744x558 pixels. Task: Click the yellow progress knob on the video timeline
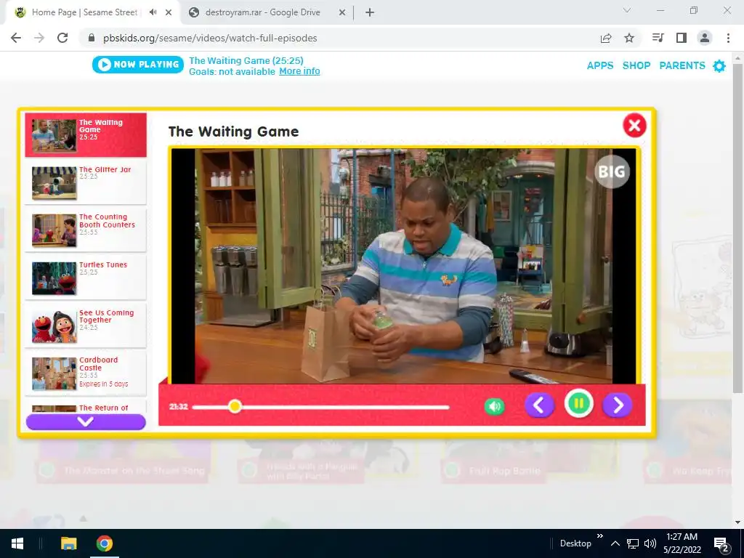click(235, 406)
